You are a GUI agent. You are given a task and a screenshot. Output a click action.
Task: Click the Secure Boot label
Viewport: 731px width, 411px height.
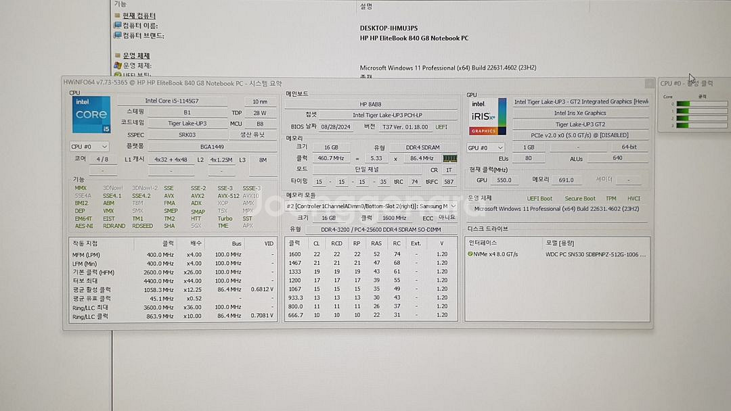coord(580,198)
